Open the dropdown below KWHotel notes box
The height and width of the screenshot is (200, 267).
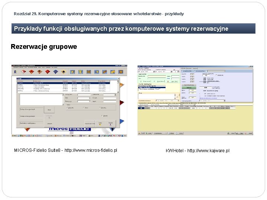(178, 101)
